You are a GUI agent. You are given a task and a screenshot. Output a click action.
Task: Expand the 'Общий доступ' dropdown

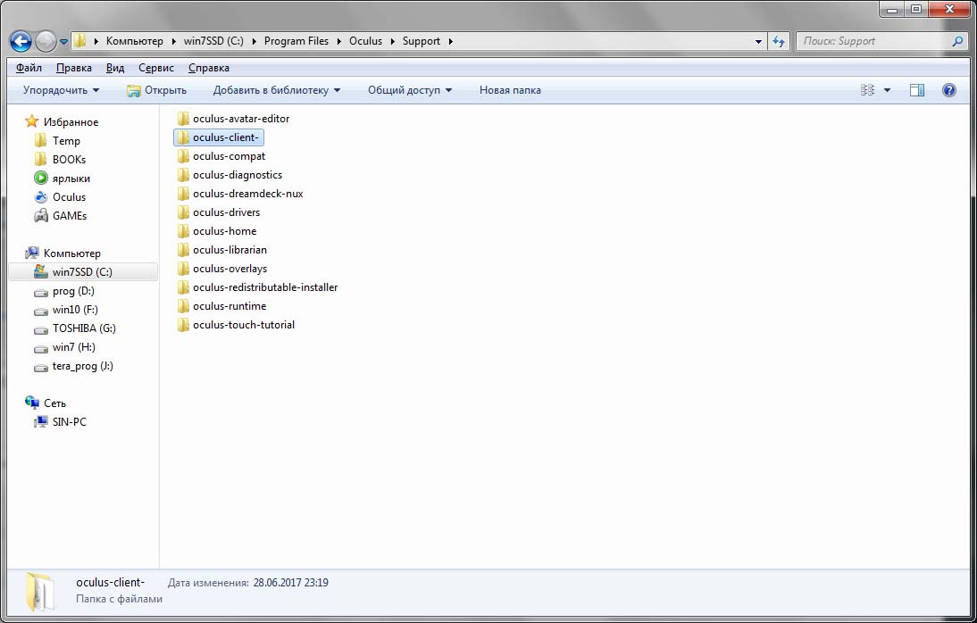click(x=410, y=90)
